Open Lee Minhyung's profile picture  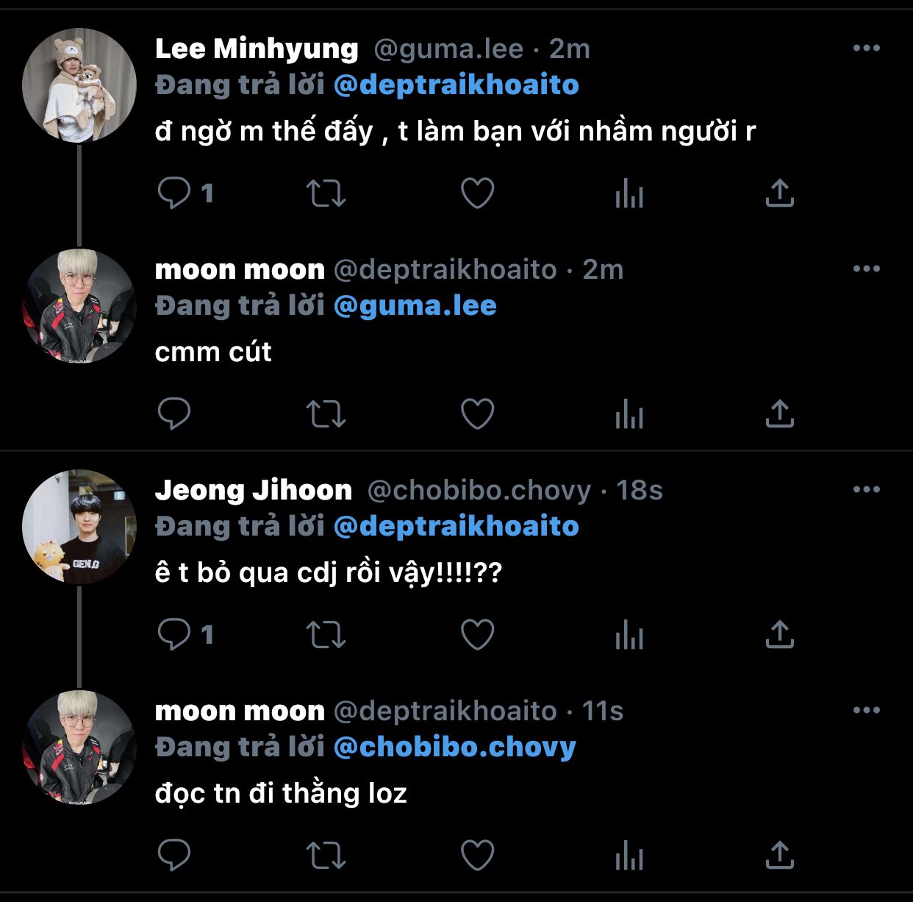point(79,85)
